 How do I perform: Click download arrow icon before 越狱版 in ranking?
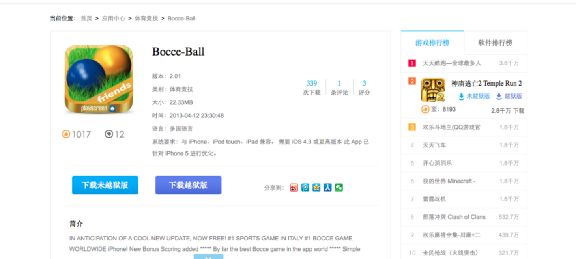click(x=499, y=96)
